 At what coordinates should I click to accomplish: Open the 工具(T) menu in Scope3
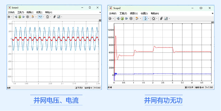[21, 12]
